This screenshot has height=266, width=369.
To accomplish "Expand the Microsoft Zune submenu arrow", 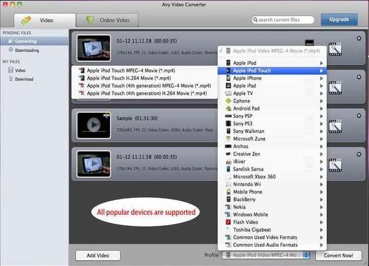I will (x=321, y=139).
